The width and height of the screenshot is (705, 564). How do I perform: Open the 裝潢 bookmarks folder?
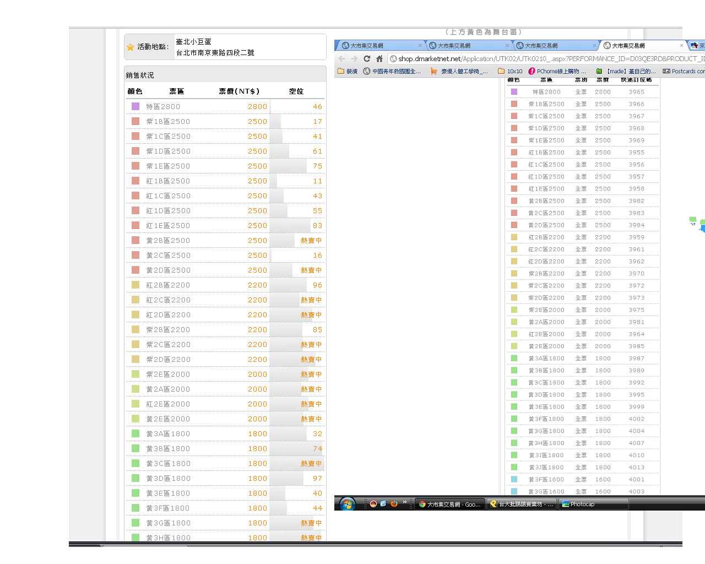[x=348, y=72]
